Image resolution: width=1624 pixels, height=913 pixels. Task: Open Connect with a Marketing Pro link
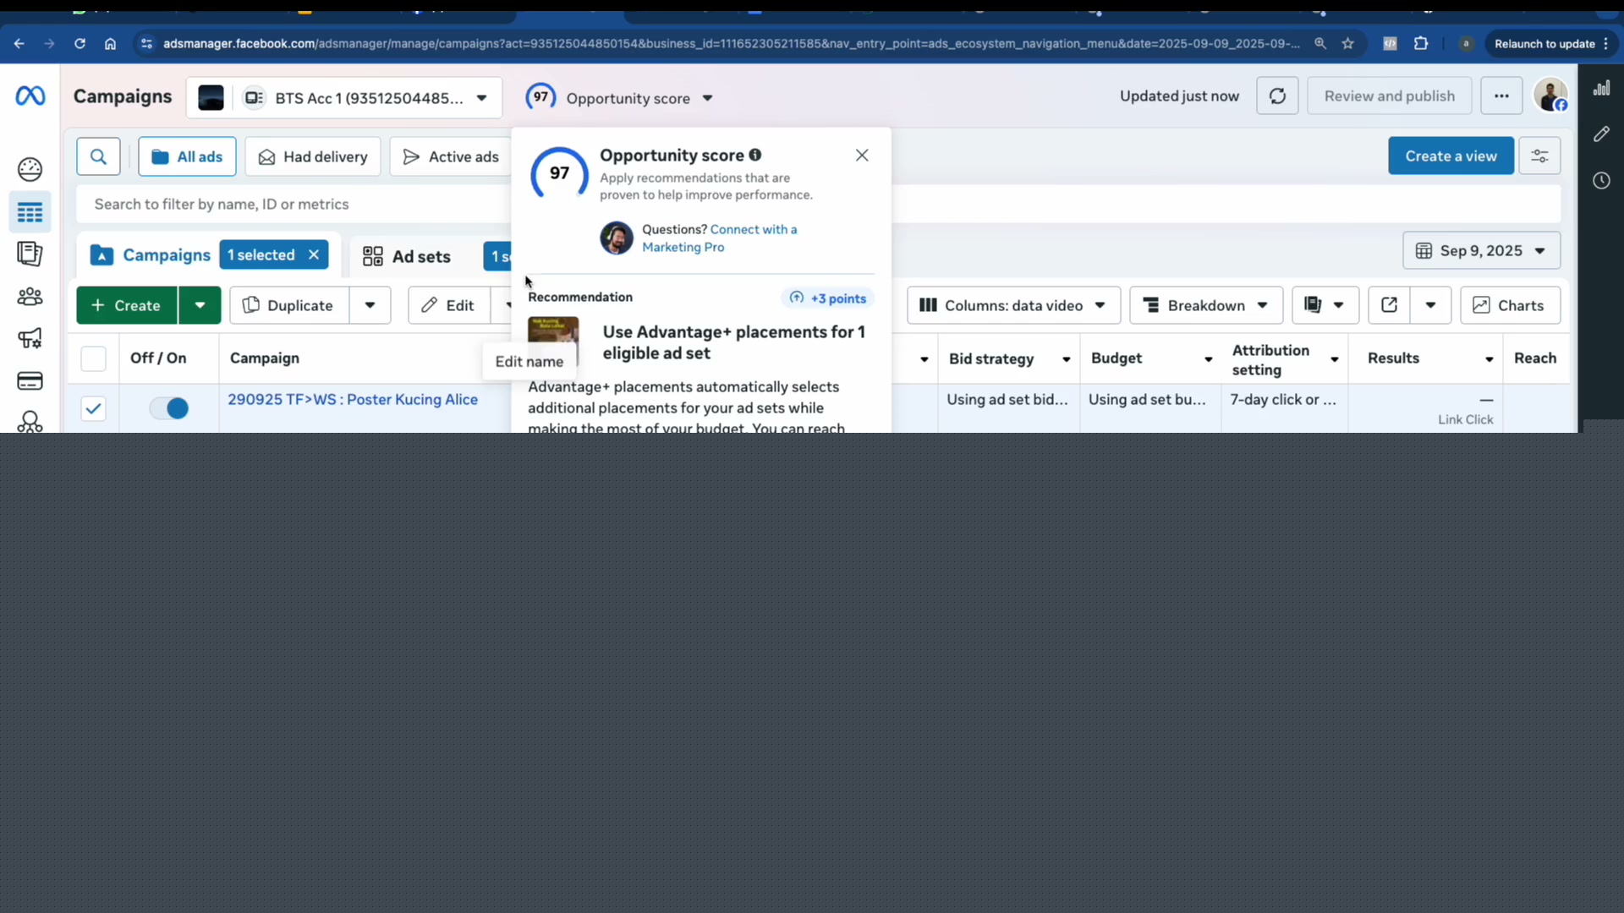pyautogui.click(x=719, y=238)
